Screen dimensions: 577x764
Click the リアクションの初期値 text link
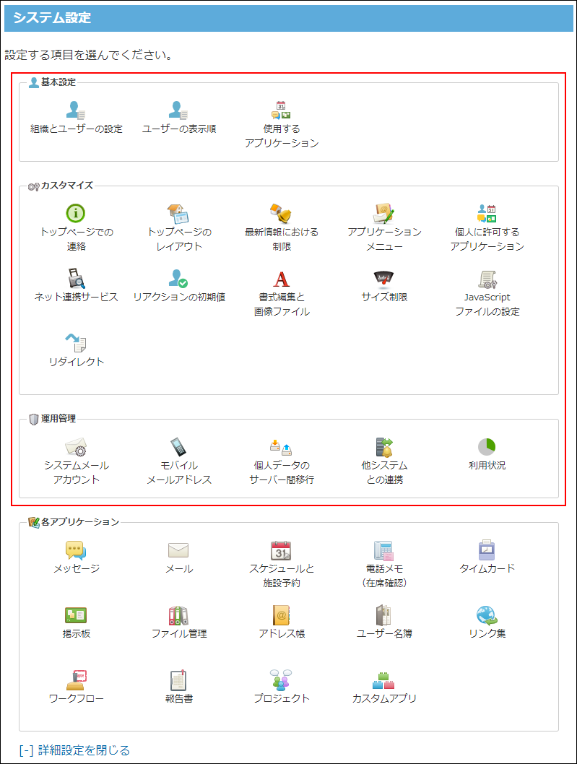[x=179, y=298]
